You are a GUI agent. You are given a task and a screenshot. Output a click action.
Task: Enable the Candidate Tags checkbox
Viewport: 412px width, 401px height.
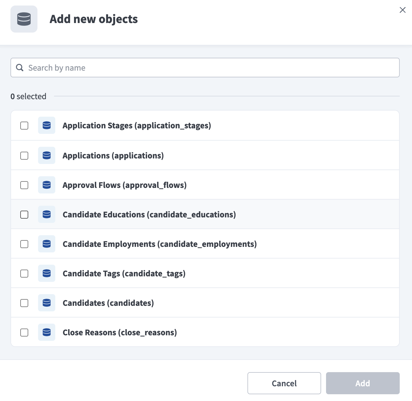tap(24, 274)
